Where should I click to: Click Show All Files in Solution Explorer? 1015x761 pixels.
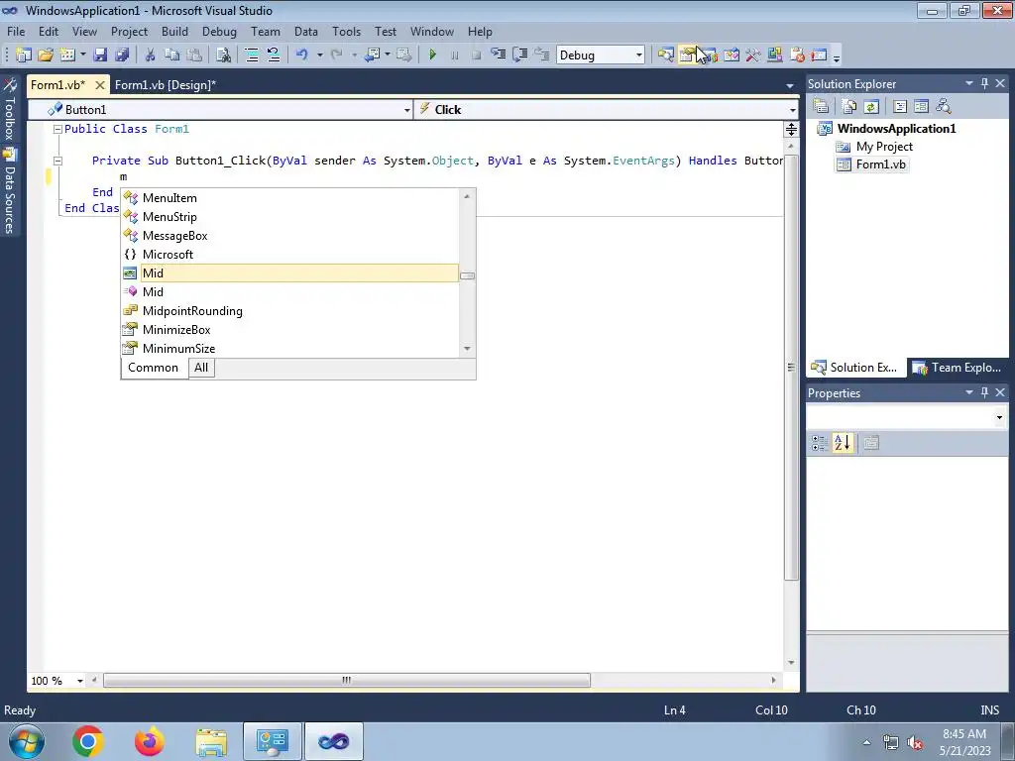[849, 106]
